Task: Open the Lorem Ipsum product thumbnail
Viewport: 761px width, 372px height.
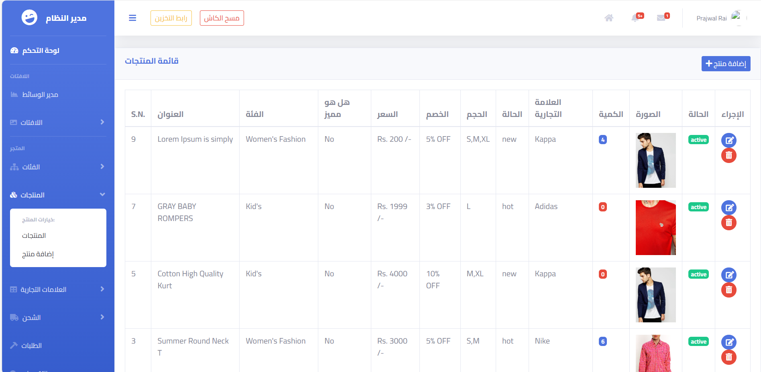Action: click(656, 160)
